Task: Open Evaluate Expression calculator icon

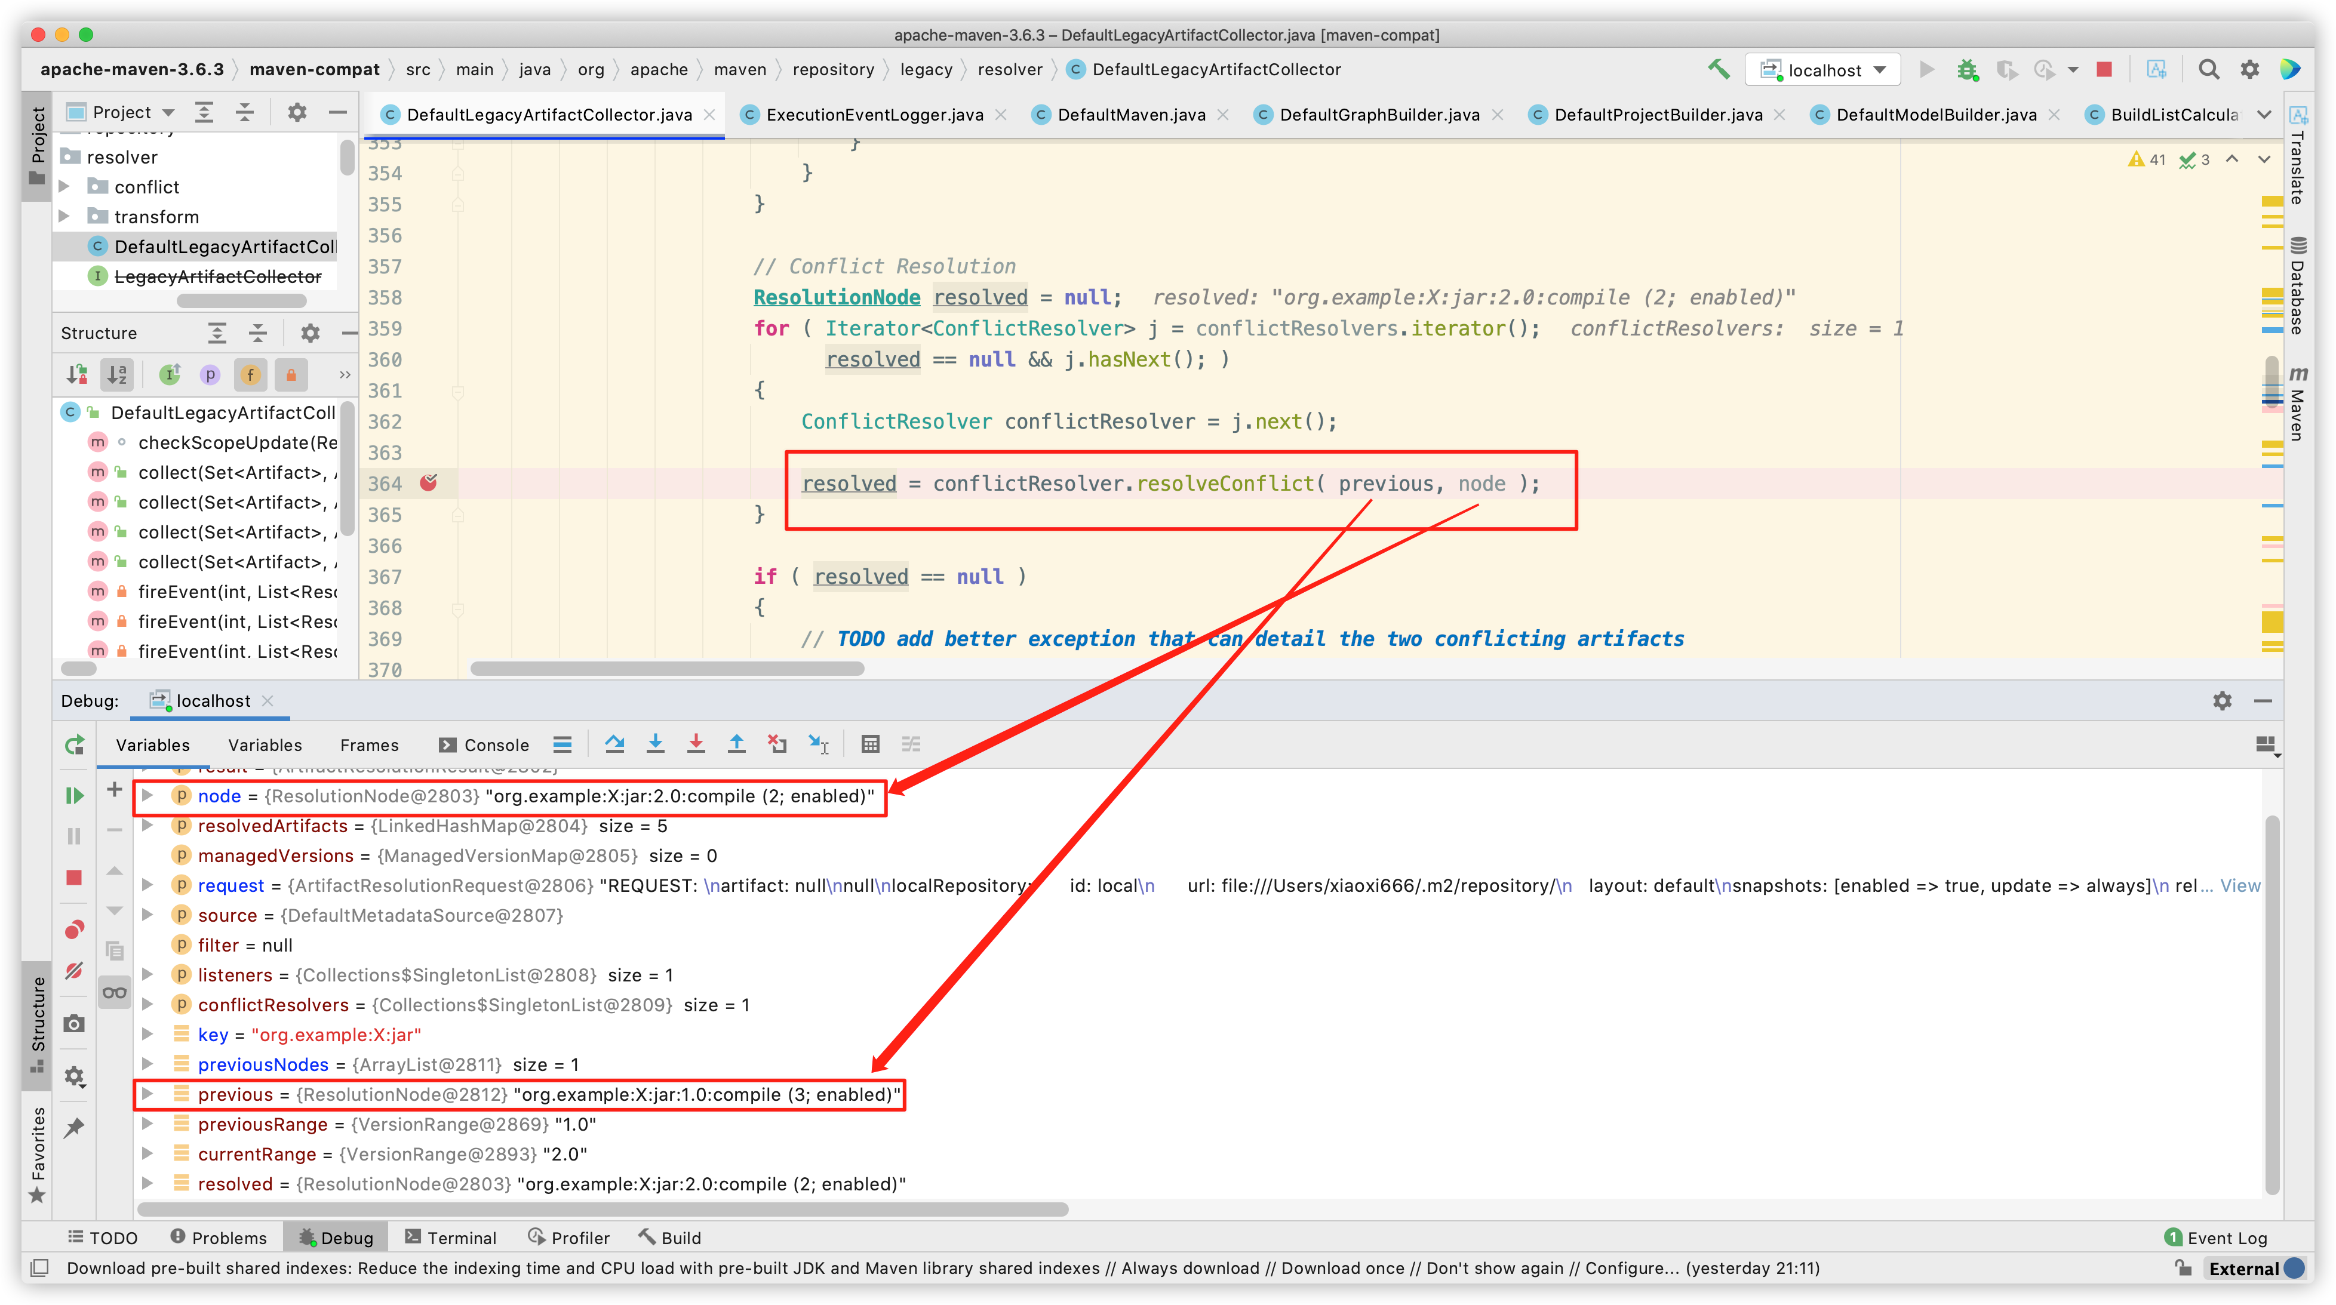Action: (x=871, y=744)
